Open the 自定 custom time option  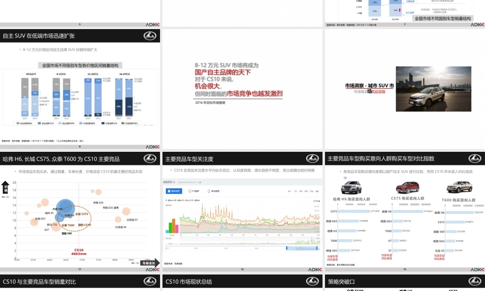[316, 191]
